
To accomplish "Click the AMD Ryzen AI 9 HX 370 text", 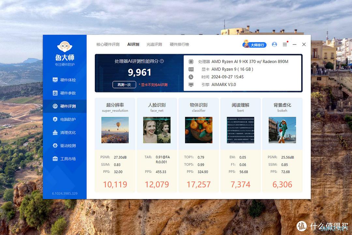I will pos(250,61).
